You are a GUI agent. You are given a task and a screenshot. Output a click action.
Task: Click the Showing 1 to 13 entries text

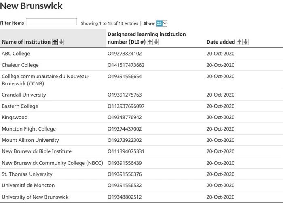click(x=110, y=23)
